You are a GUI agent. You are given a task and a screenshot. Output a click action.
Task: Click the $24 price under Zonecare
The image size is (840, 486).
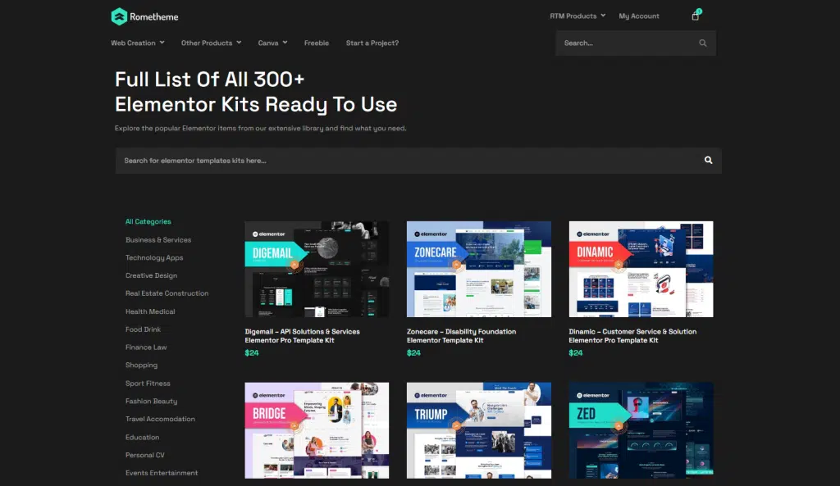click(x=413, y=352)
